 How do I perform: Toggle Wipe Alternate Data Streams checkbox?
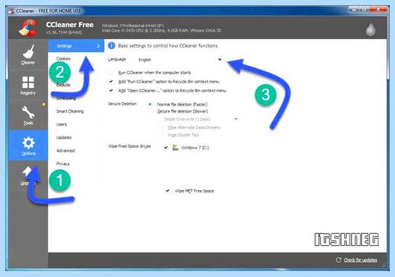pyautogui.click(x=161, y=128)
